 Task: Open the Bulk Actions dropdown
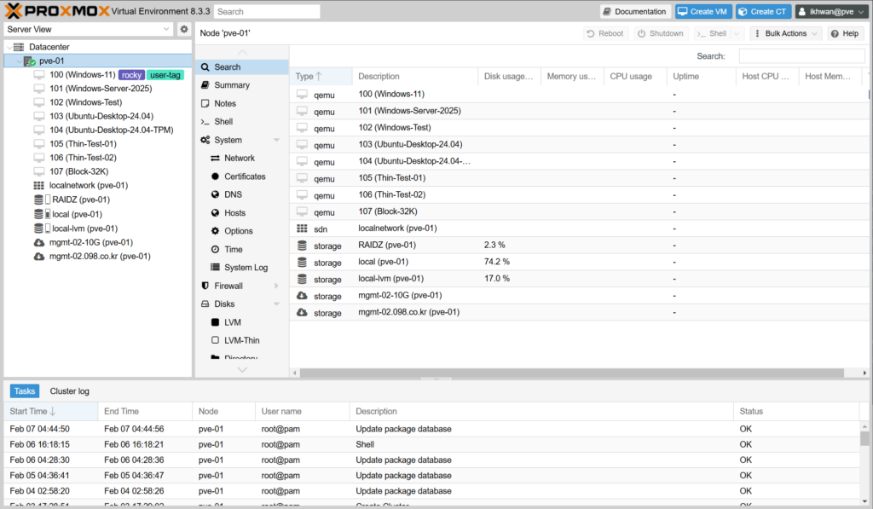point(787,33)
